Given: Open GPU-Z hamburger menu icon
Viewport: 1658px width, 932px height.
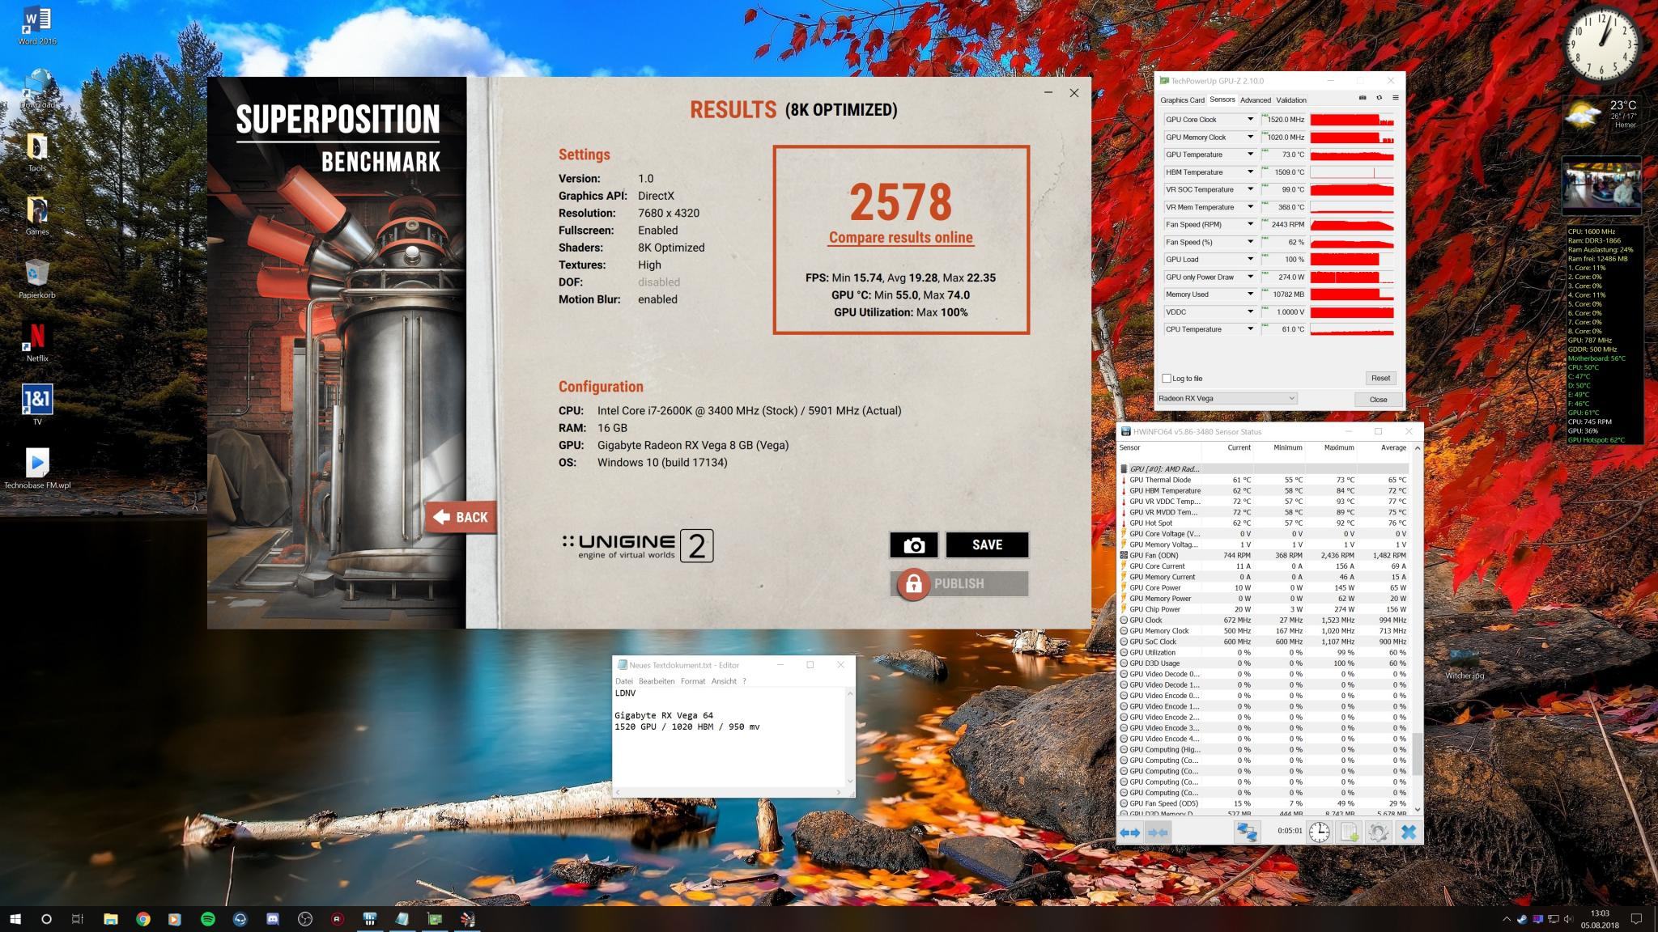Looking at the screenshot, I should (x=1395, y=98).
